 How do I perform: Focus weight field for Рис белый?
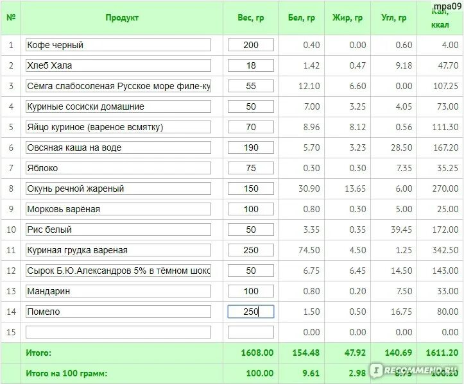251,230
